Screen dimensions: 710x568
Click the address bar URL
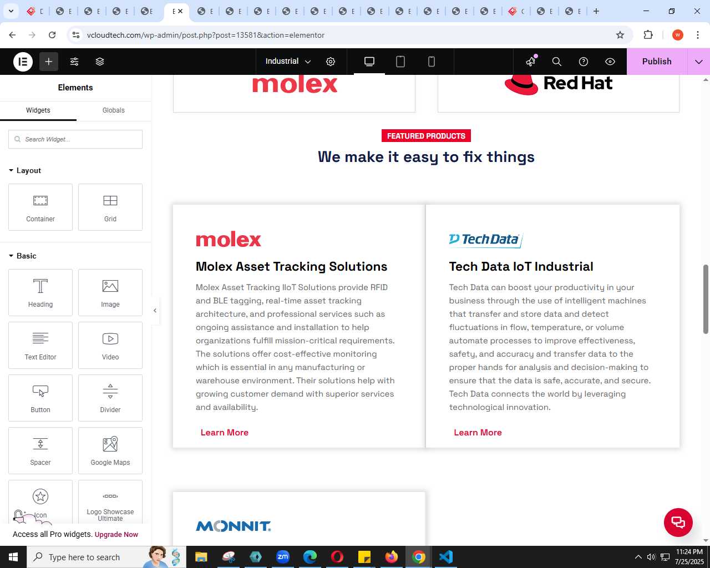(206, 35)
